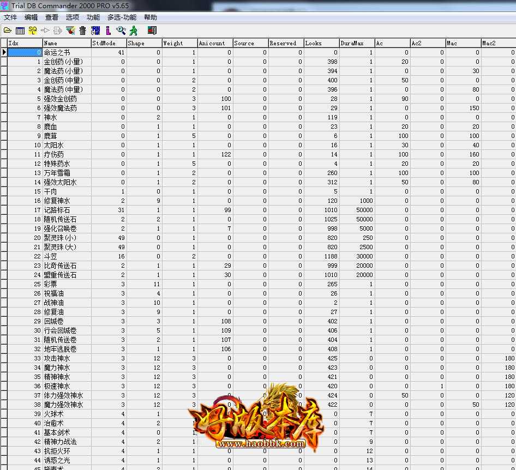Click the Ac column header

point(393,43)
